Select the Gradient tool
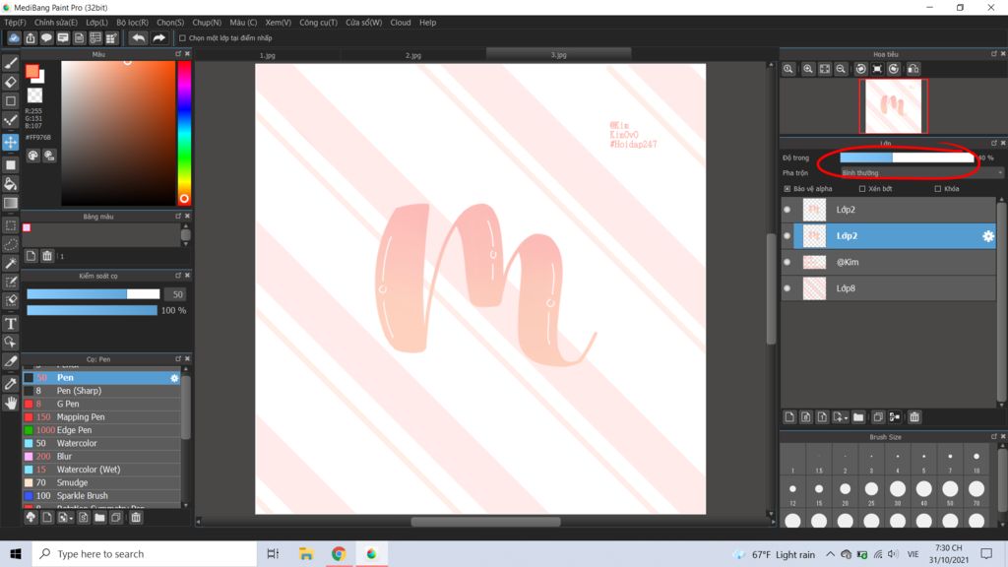Screen dimensions: 1008x567 point(10,203)
